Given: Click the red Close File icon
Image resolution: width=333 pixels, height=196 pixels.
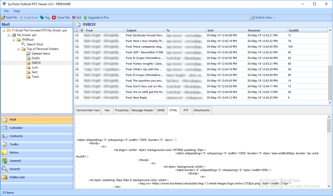Looking at the screenshot, I should [x=54, y=18].
